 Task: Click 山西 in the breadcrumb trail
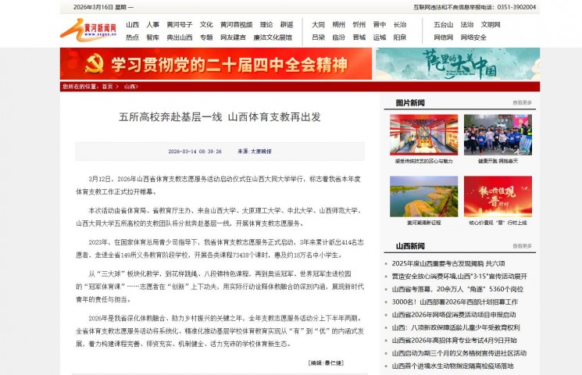(x=130, y=87)
